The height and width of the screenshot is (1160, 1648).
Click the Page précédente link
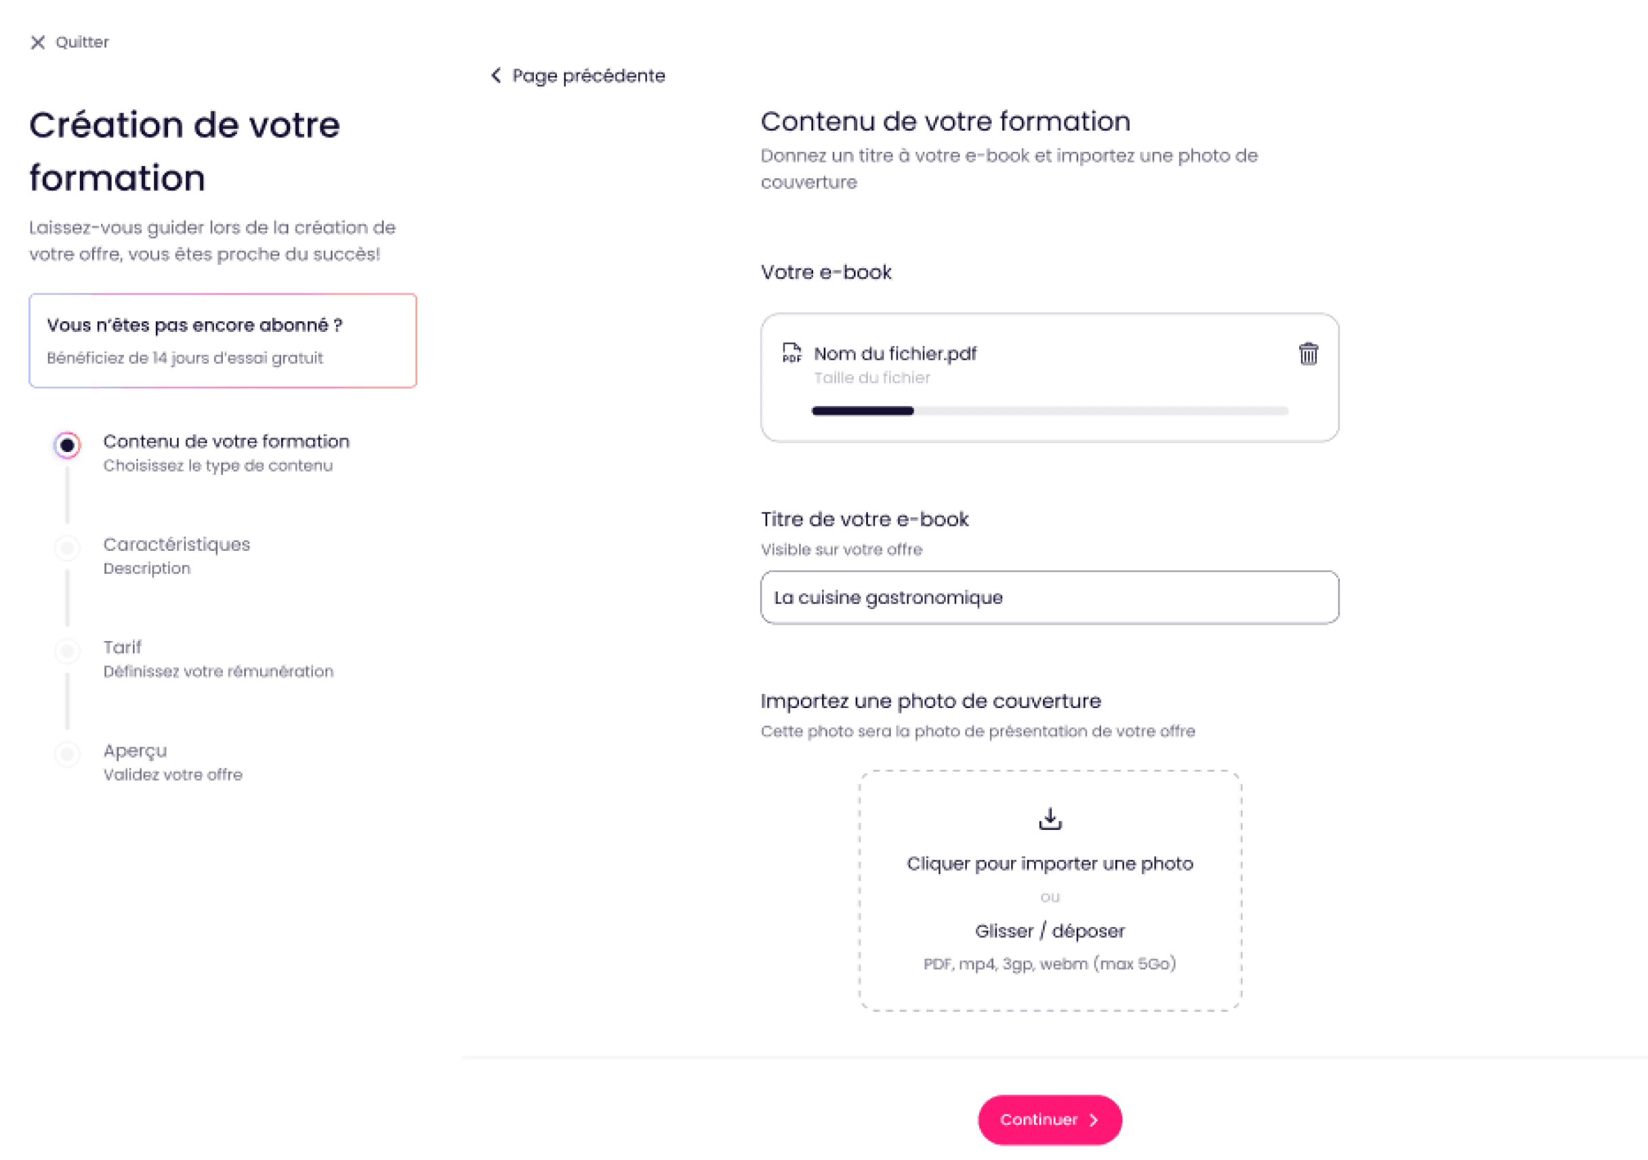(x=588, y=75)
